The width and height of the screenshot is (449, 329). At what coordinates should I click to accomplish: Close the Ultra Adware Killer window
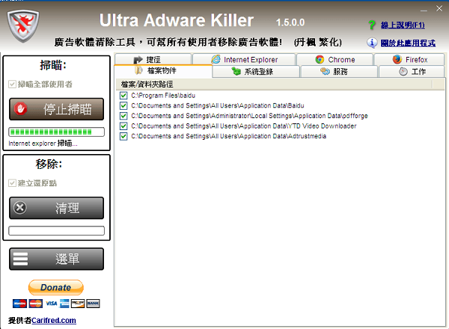[x=439, y=8]
